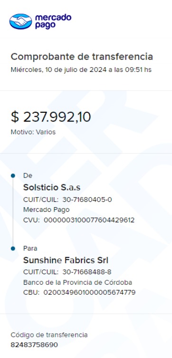Image resolution: width=172 pixels, height=358 pixels.
Task: Click the Mercado Pago sender bank label
Action: [46, 209]
